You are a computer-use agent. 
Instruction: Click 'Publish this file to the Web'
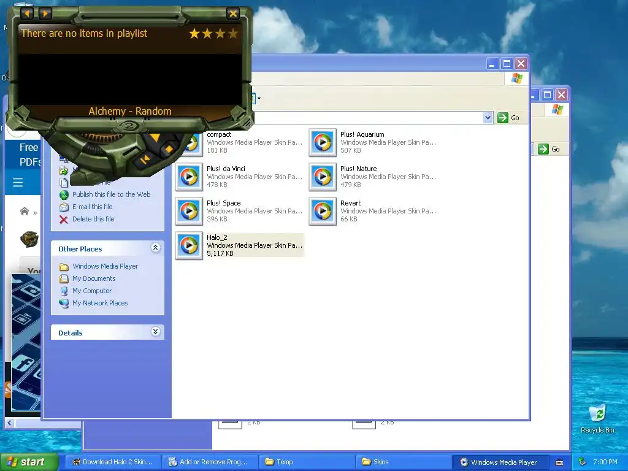click(112, 194)
